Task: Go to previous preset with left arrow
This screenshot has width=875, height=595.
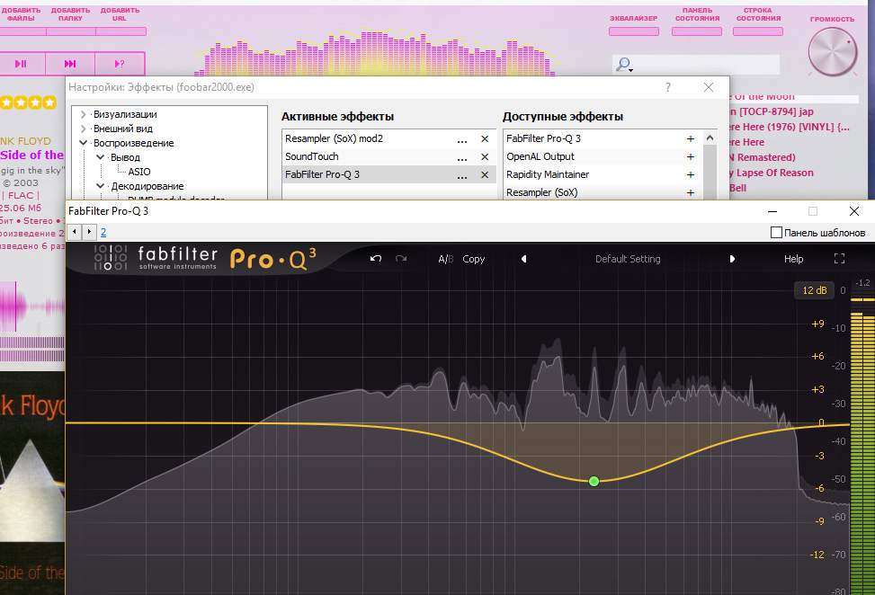Action: click(524, 259)
